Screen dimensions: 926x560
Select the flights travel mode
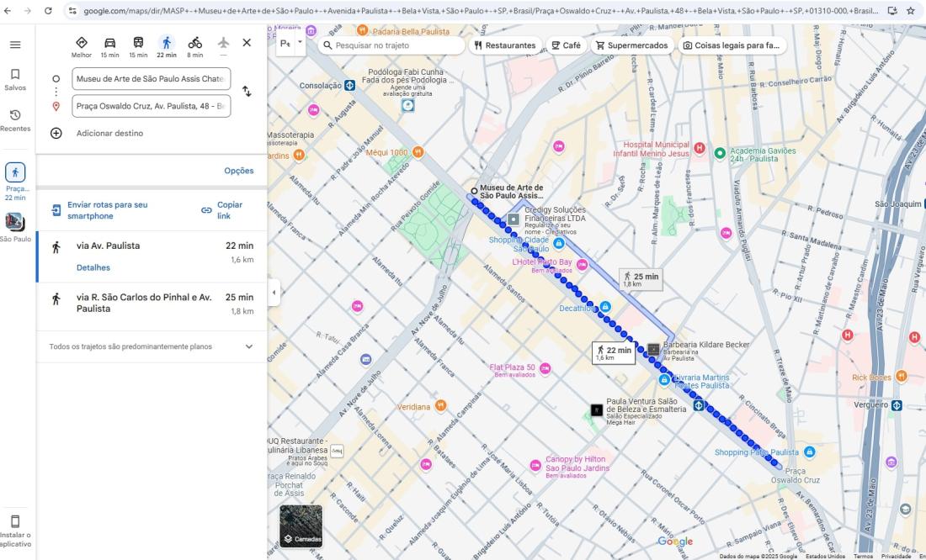coord(223,46)
